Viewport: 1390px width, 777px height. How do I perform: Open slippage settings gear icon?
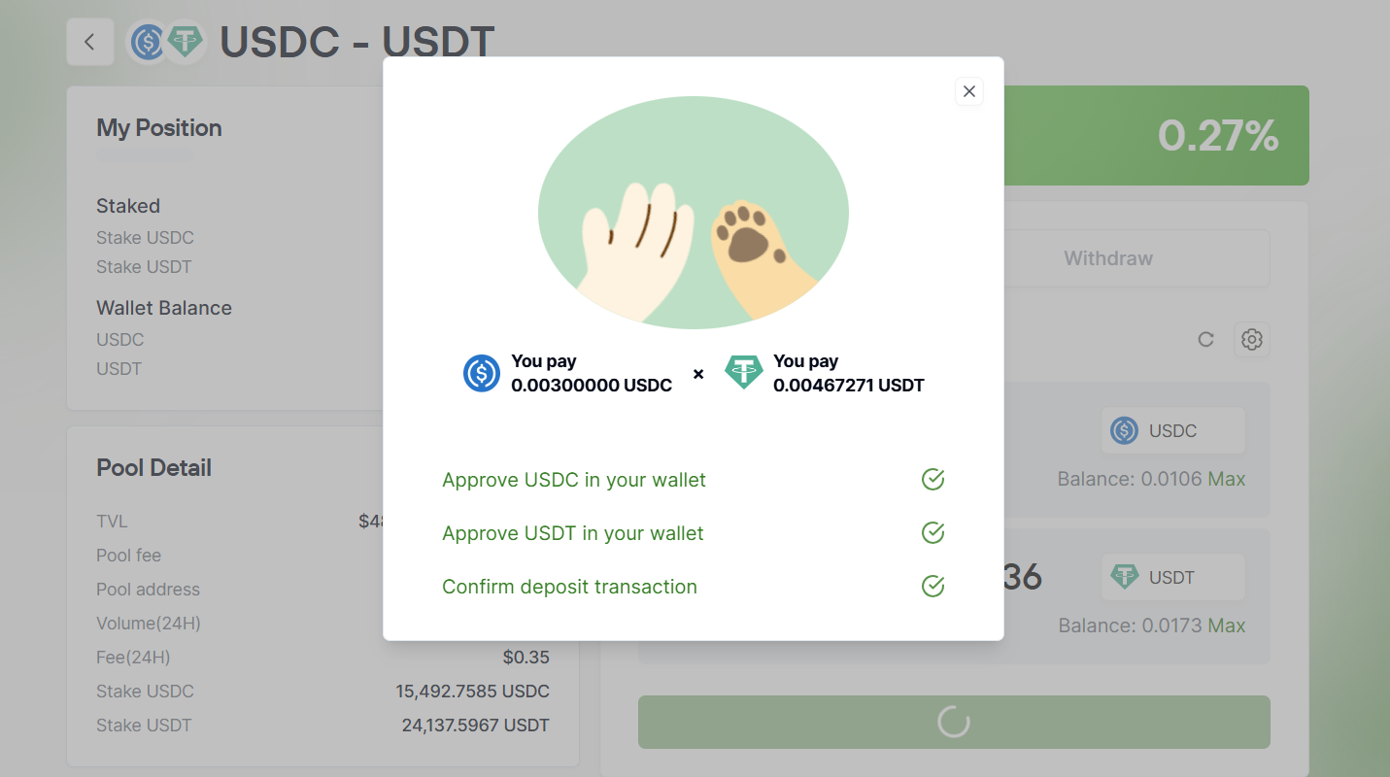1252,340
